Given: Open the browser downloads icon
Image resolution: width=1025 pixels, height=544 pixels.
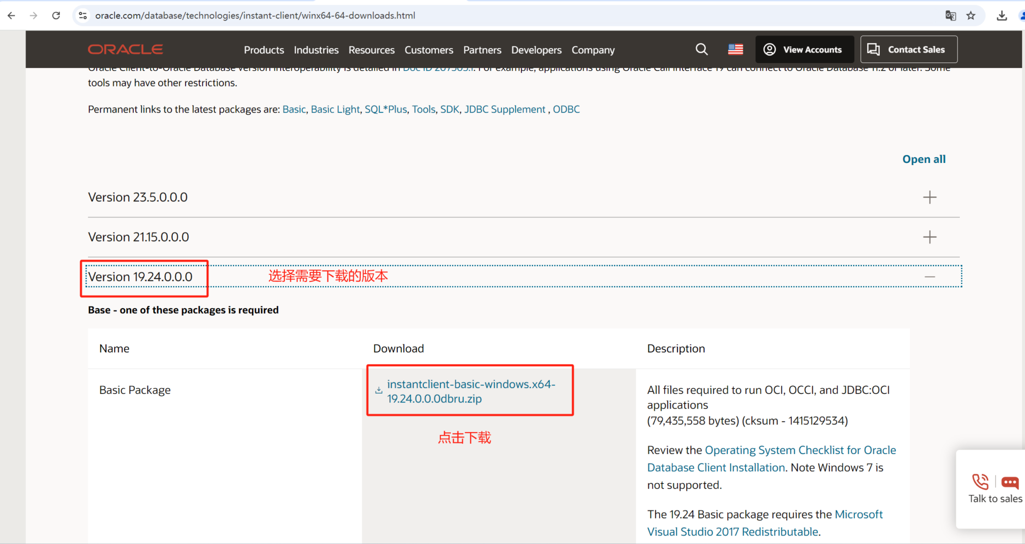Looking at the screenshot, I should 1002,15.
